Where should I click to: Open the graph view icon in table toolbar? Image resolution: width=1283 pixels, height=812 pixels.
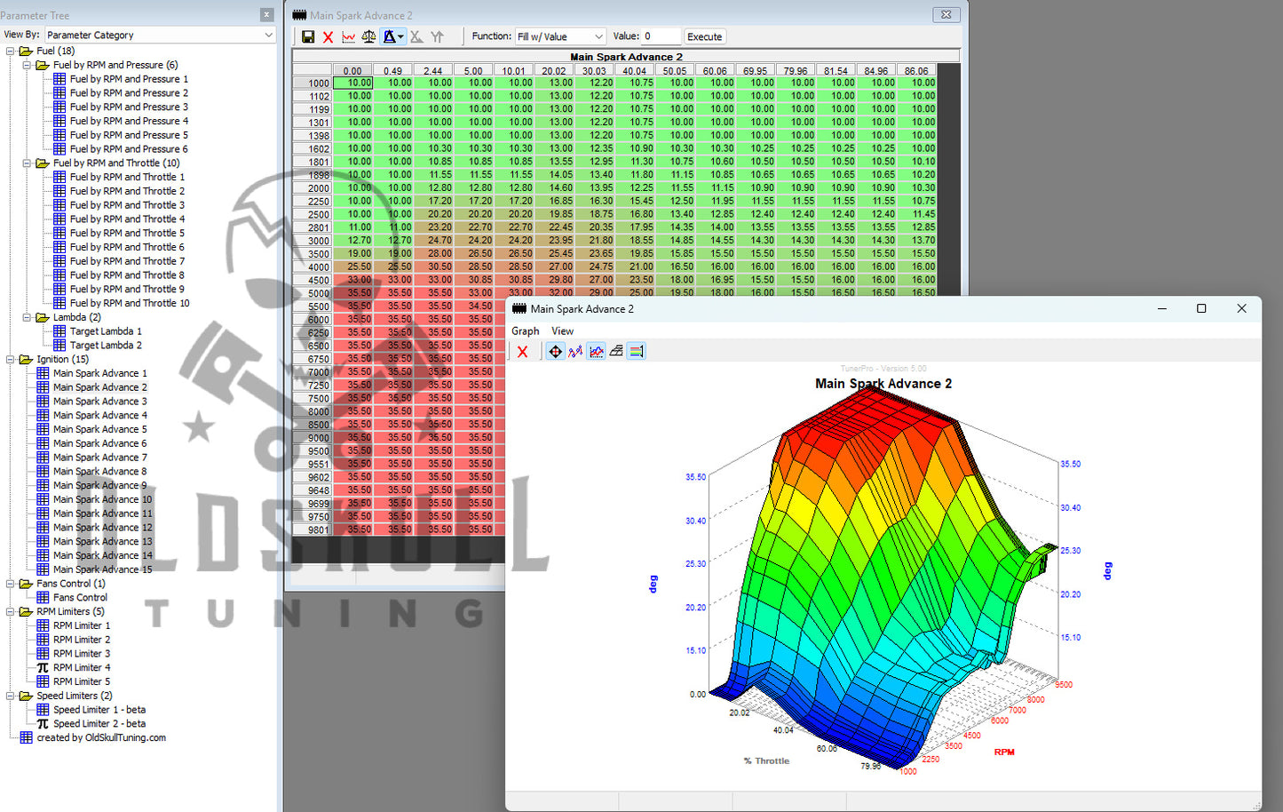[348, 36]
